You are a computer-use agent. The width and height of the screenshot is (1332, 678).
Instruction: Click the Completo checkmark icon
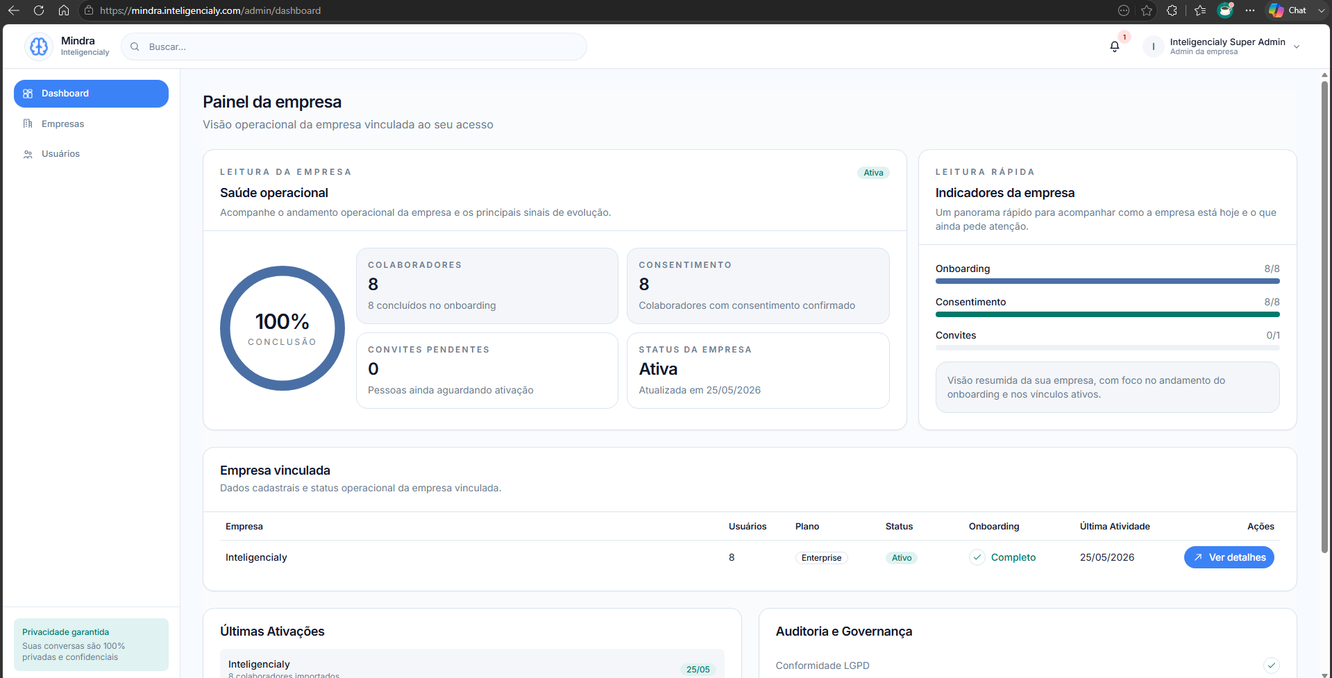pos(977,557)
